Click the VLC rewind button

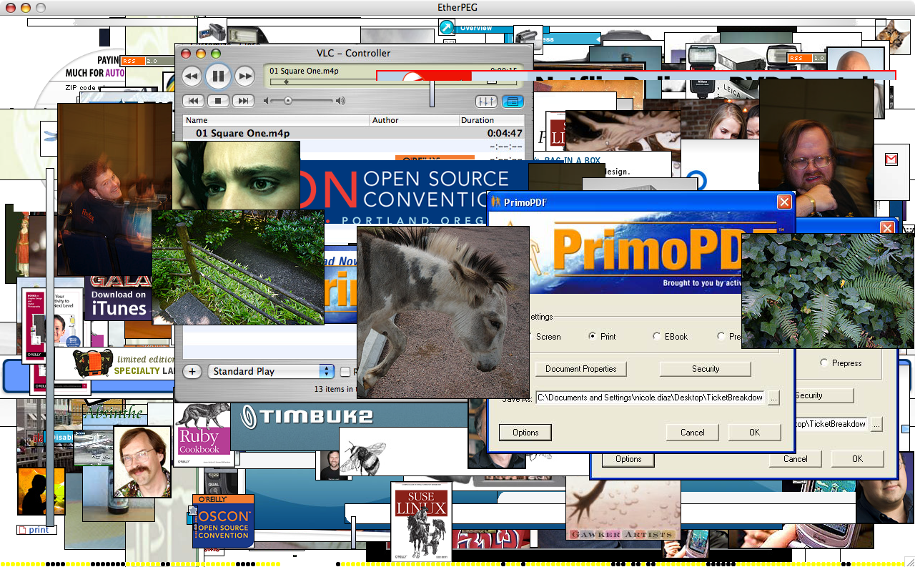click(x=192, y=76)
